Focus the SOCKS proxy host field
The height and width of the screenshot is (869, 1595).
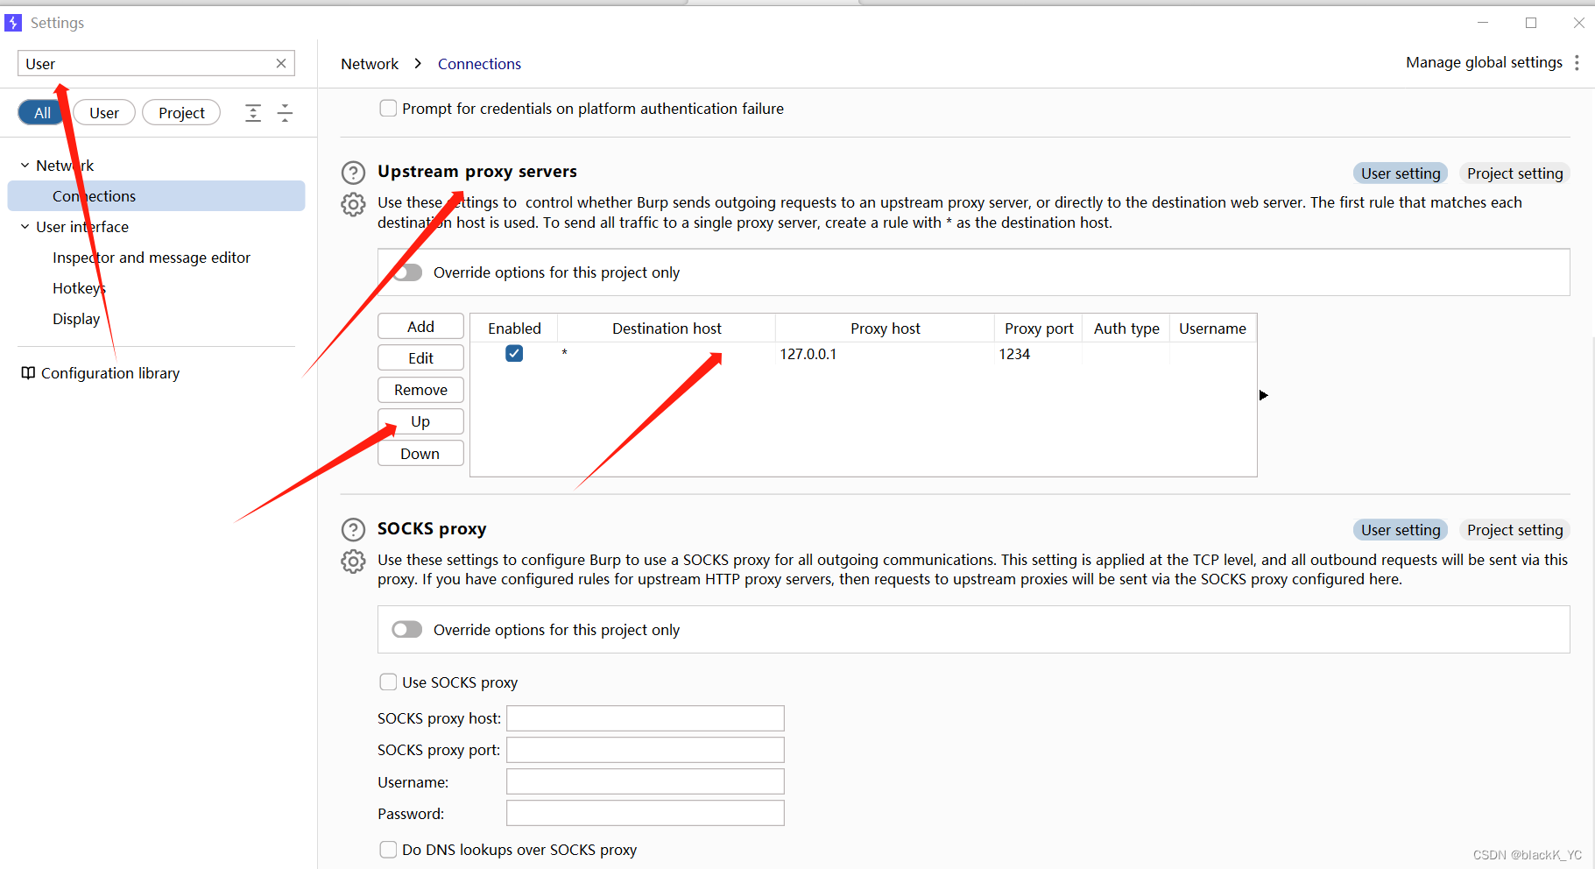(x=646, y=718)
